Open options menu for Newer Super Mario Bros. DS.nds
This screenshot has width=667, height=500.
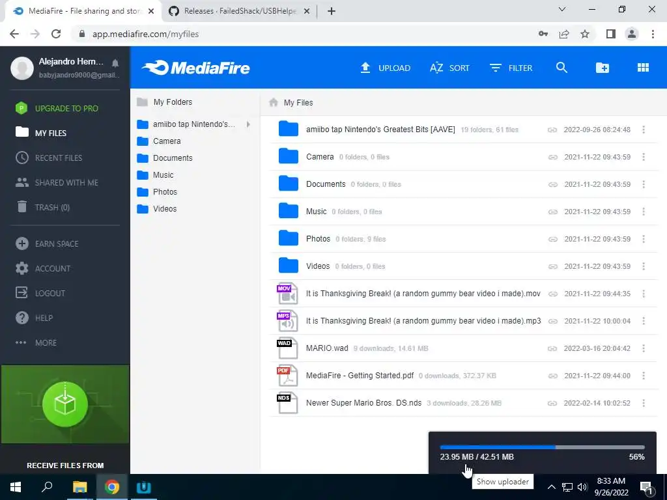pos(643,402)
